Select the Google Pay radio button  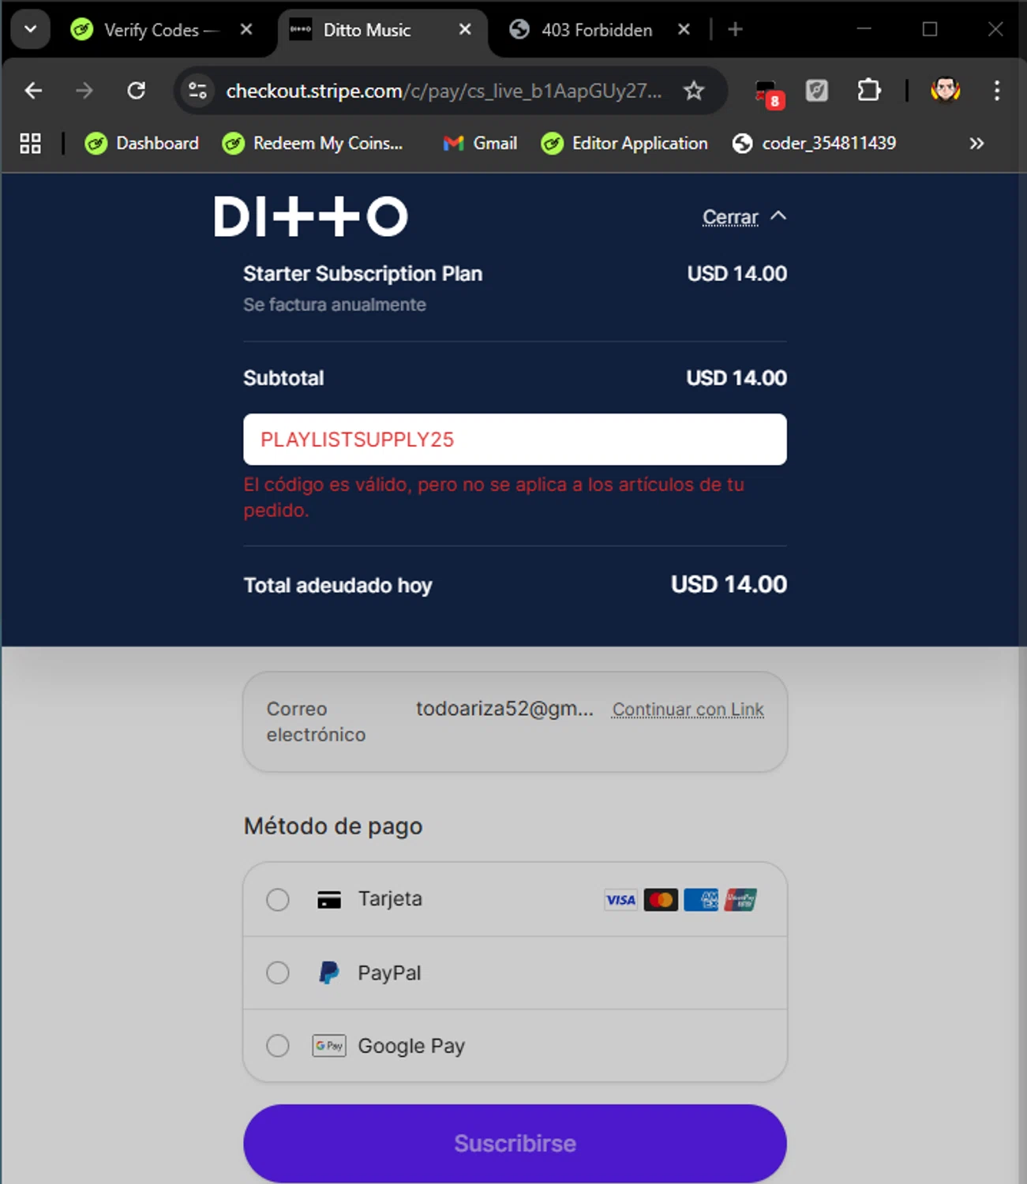[x=278, y=1046]
